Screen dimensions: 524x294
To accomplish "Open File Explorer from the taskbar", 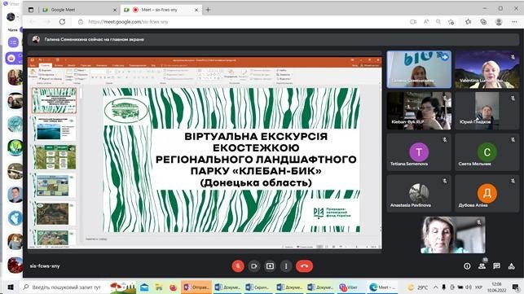I will click(159, 287).
